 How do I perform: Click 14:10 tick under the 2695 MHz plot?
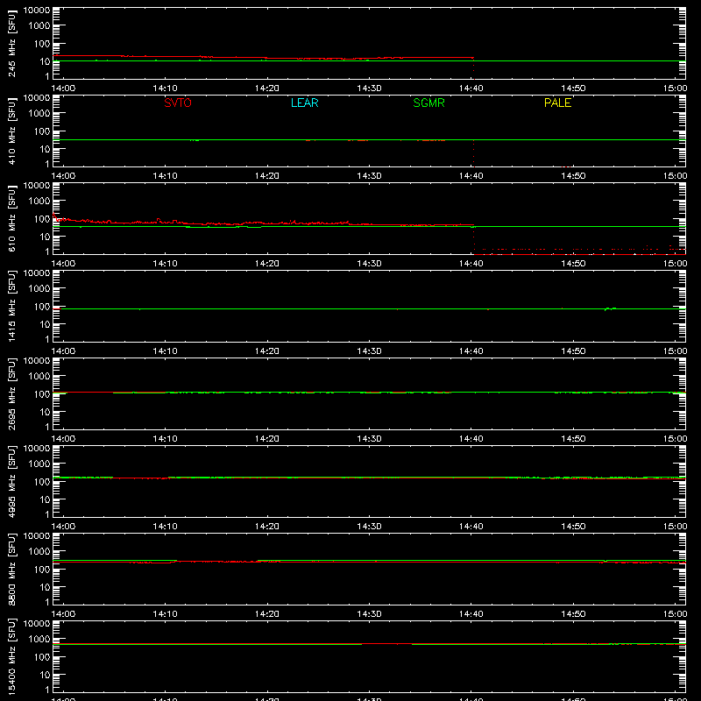pyautogui.click(x=165, y=439)
